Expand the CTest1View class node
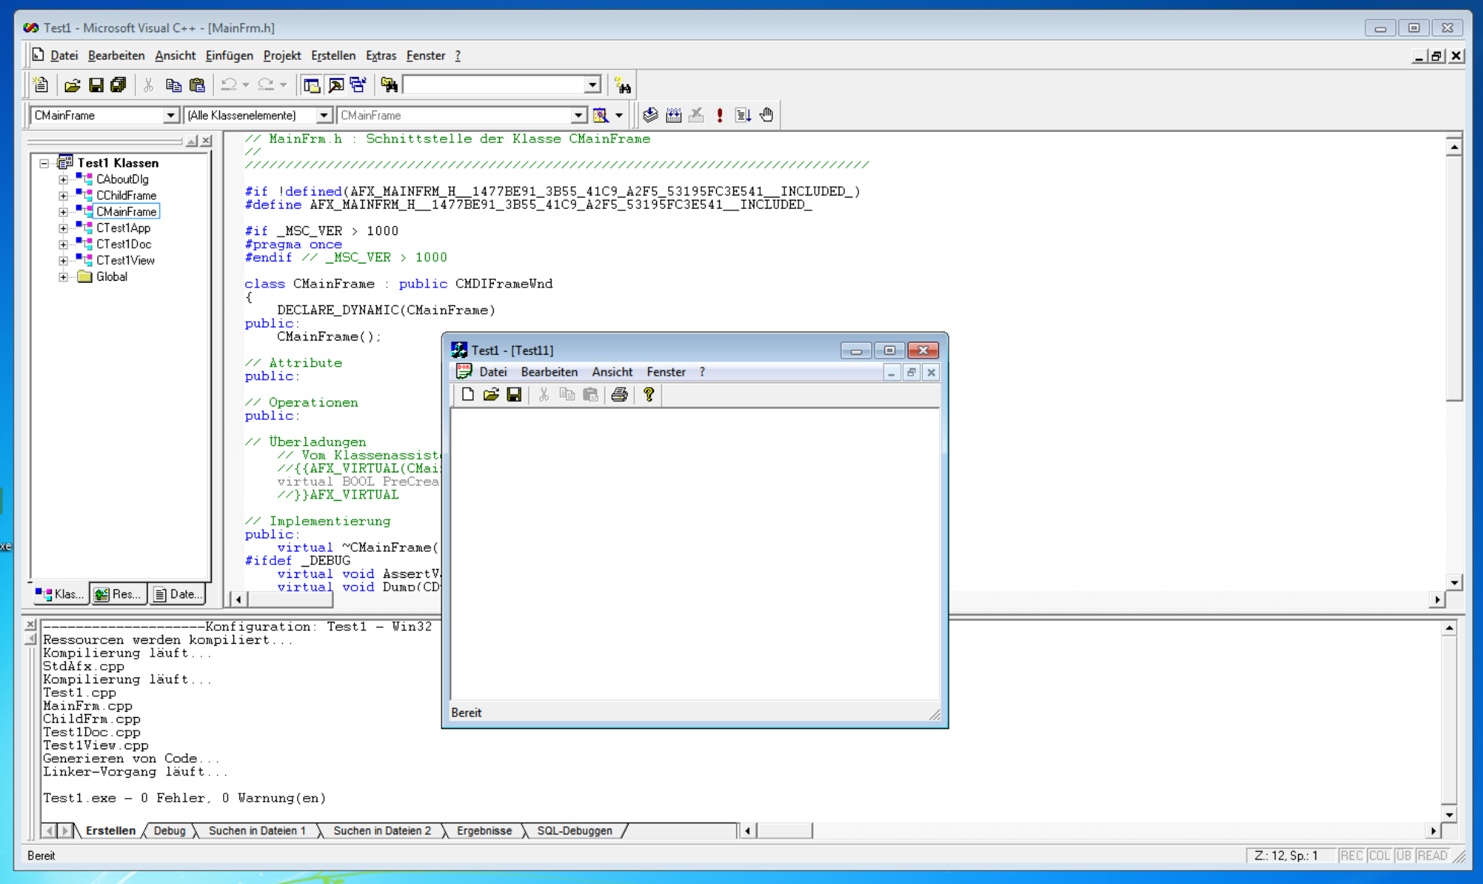1483x884 pixels. pyautogui.click(x=64, y=260)
